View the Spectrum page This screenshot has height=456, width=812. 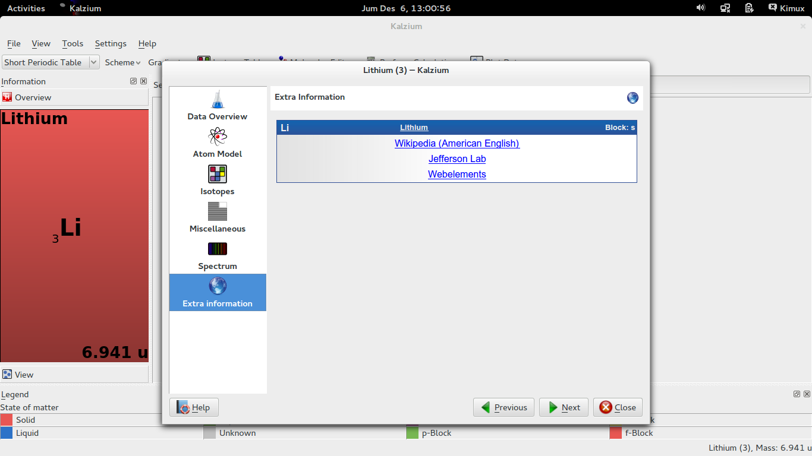(x=218, y=255)
